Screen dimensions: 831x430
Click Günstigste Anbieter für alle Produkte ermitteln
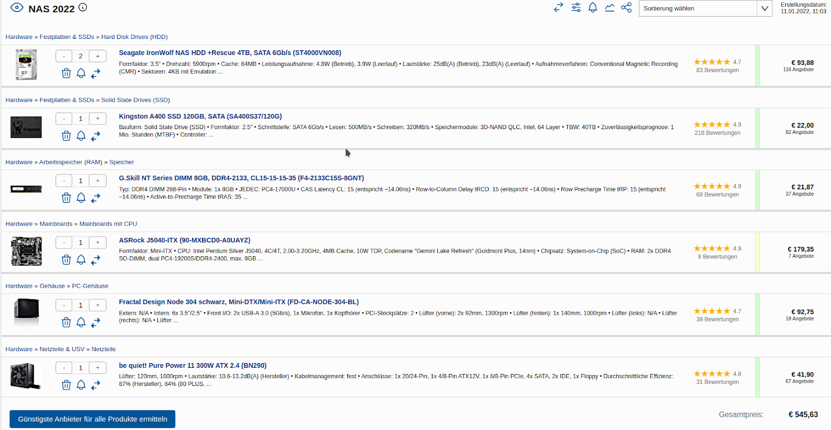coord(92,419)
